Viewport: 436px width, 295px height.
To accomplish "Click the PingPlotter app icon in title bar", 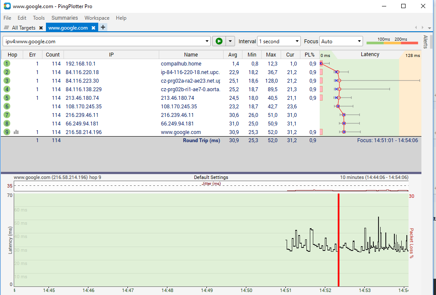I will pos(7,6).
